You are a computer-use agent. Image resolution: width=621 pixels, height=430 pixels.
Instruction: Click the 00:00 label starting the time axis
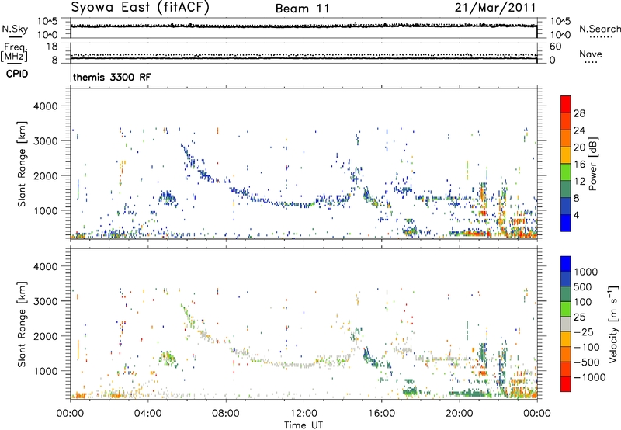[71, 414]
